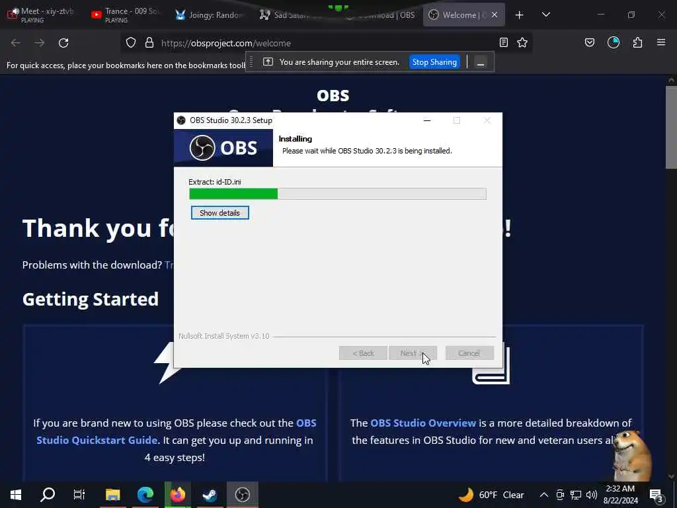Click the browser forward arrow

tap(40, 43)
